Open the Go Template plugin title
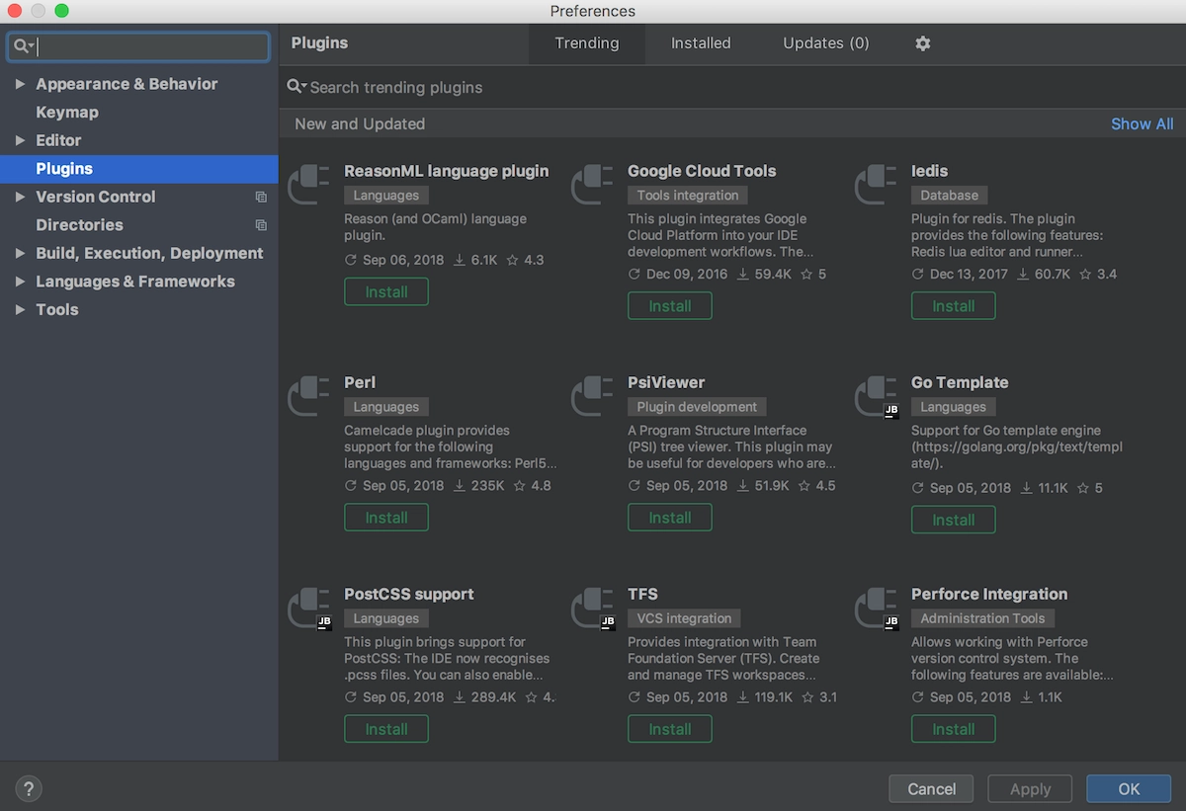The height and width of the screenshot is (811, 1186). coord(960,382)
